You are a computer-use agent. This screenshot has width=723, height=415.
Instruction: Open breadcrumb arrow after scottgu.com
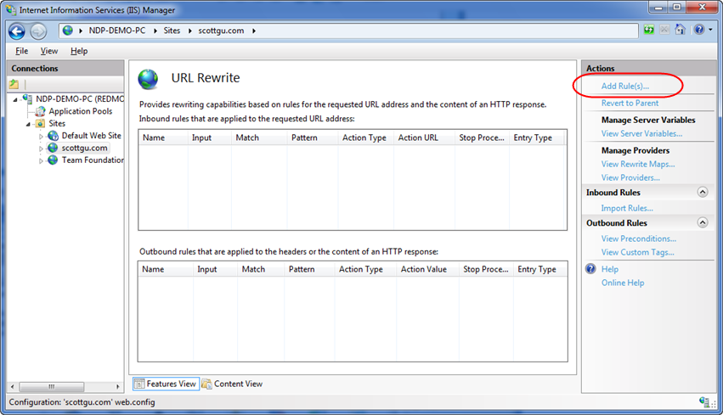[x=254, y=31]
